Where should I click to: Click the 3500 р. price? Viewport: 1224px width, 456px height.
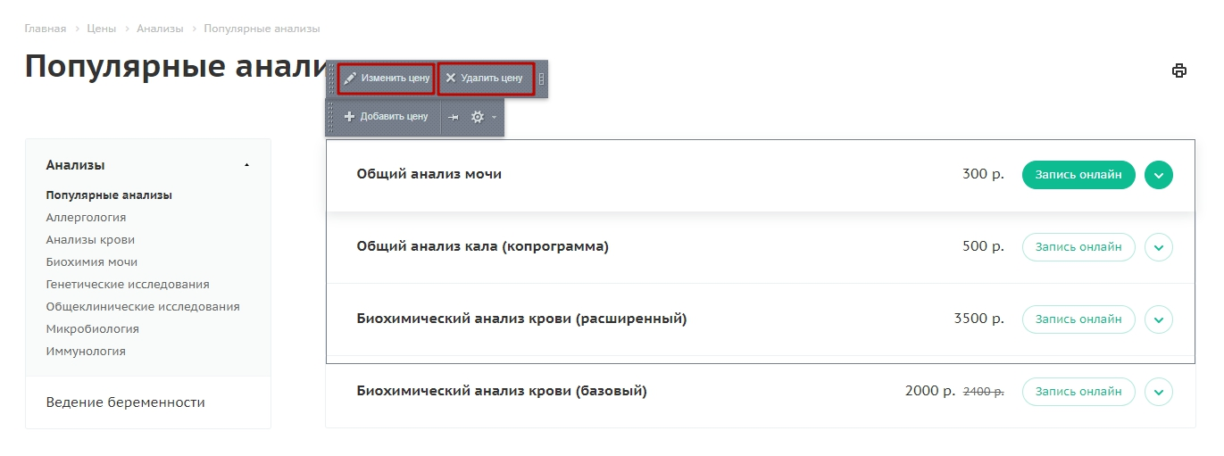point(979,319)
